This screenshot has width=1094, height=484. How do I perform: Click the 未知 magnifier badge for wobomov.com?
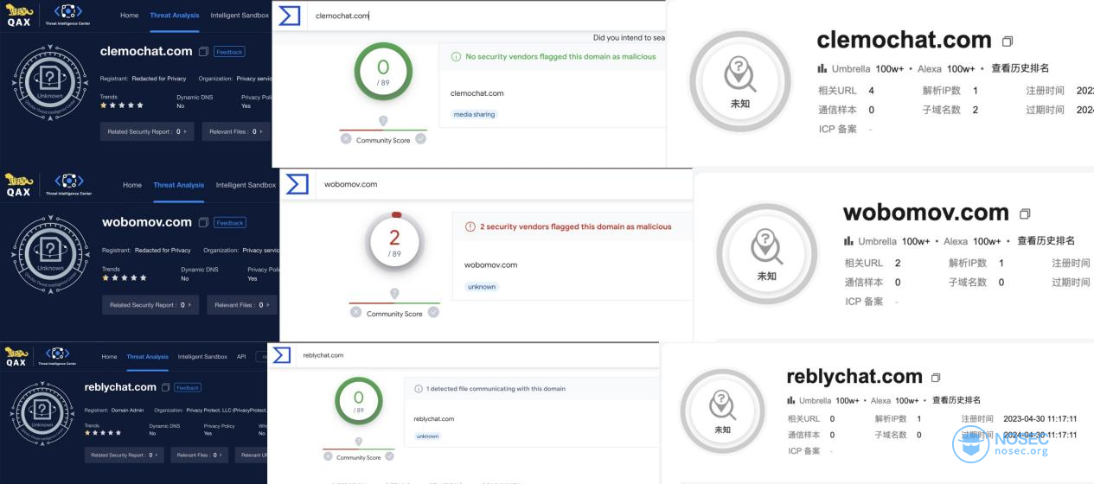coord(766,254)
